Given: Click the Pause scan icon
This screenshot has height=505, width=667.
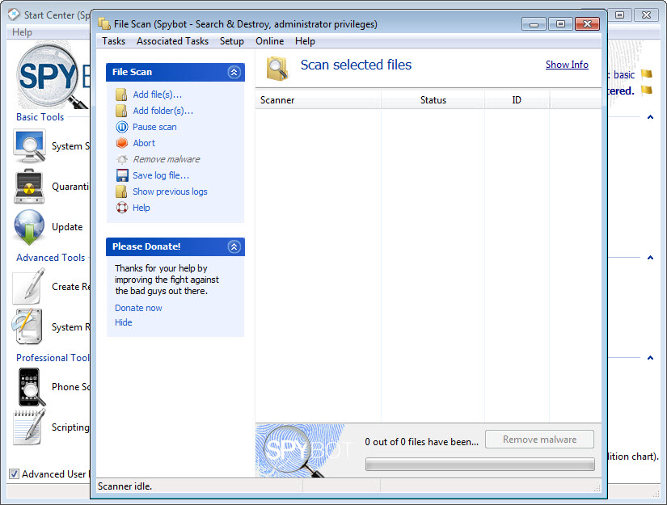Looking at the screenshot, I should click(121, 127).
